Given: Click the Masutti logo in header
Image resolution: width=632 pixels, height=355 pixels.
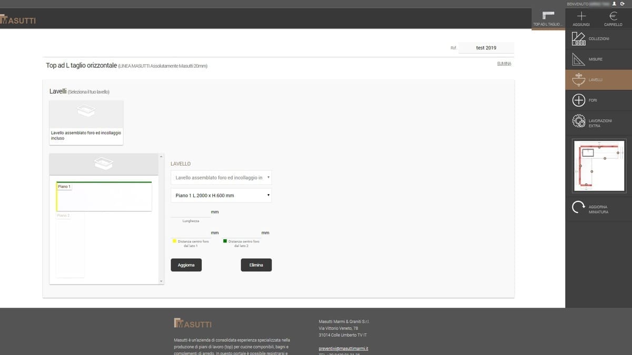Looking at the screenshot, I should (18, 21).
